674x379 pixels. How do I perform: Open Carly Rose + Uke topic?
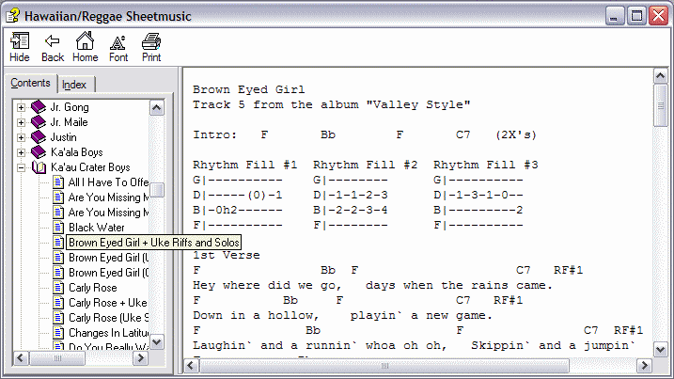click(108, 303)
